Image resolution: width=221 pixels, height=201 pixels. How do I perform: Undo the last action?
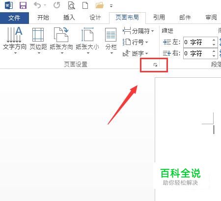tap(37, 5)
